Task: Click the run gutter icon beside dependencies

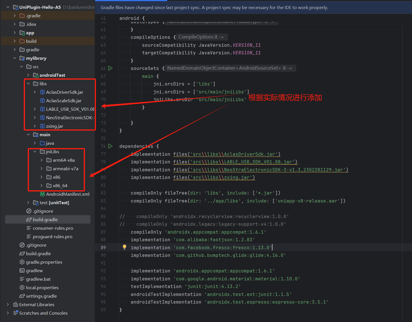Action: [110, 146]
